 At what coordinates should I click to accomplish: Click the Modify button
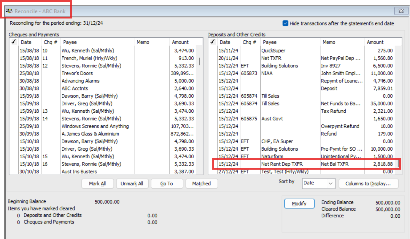click(x=299, y=204)
